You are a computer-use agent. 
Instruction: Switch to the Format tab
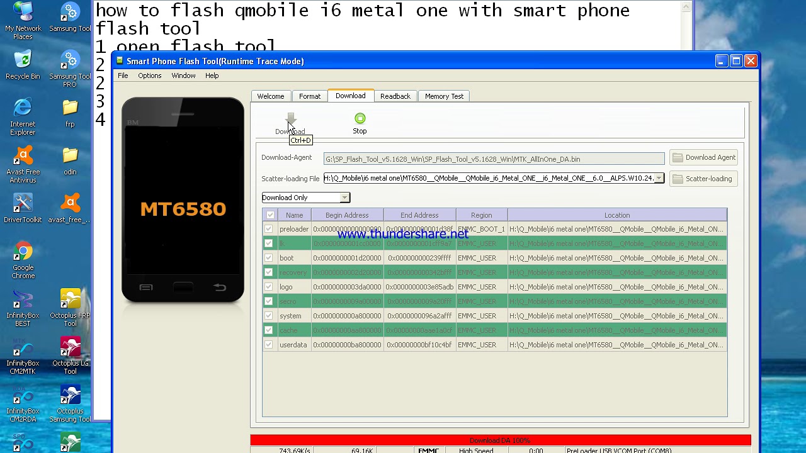pyautogui.click(x=310, y=96)
